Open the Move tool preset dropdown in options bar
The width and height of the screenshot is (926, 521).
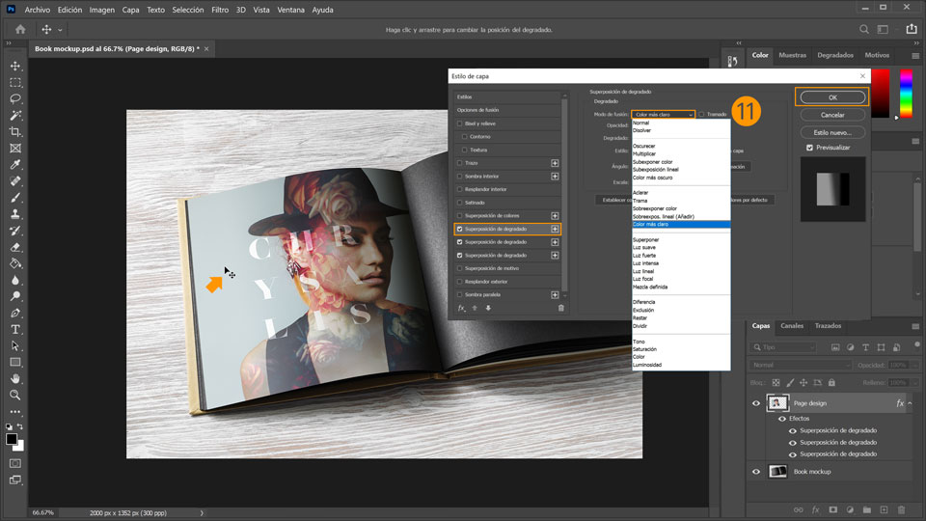60,30
